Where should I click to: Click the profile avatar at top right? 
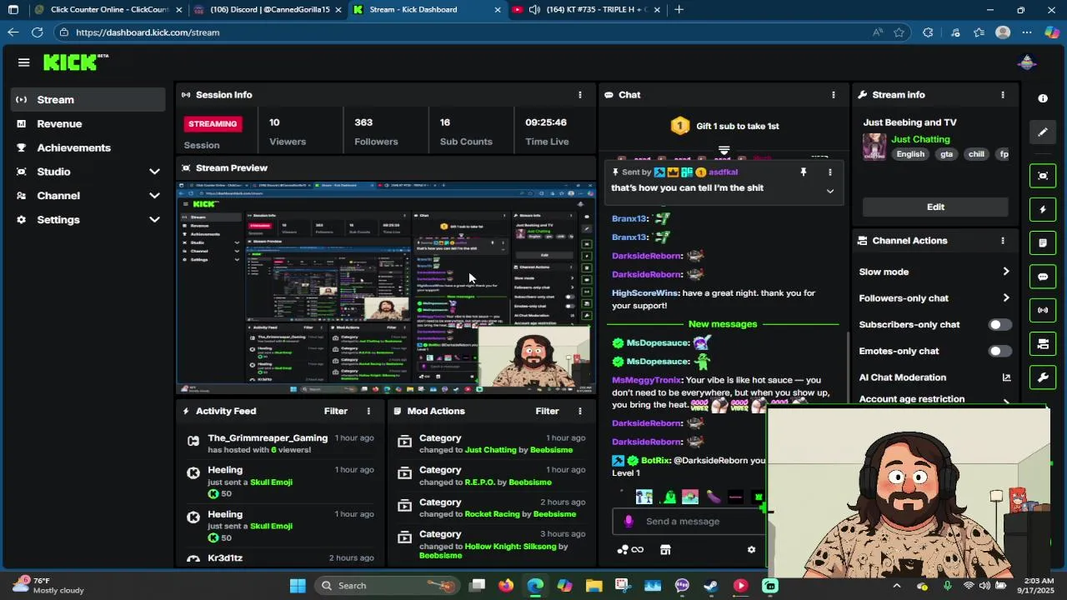click(1027, 62)
